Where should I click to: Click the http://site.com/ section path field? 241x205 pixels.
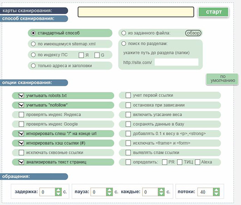tap(177, 62)
